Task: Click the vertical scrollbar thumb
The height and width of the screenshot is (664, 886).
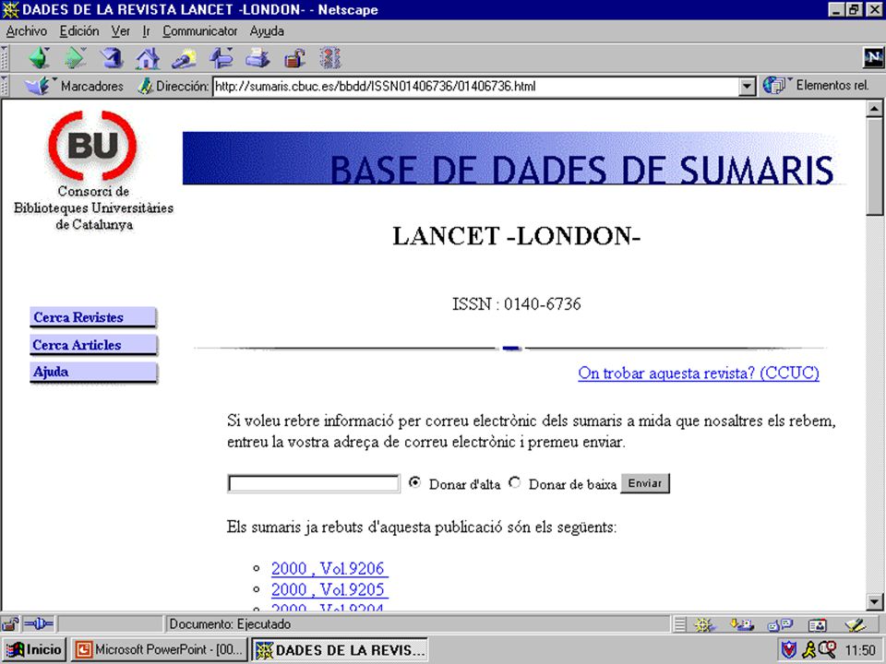Action: pos(875,166)
